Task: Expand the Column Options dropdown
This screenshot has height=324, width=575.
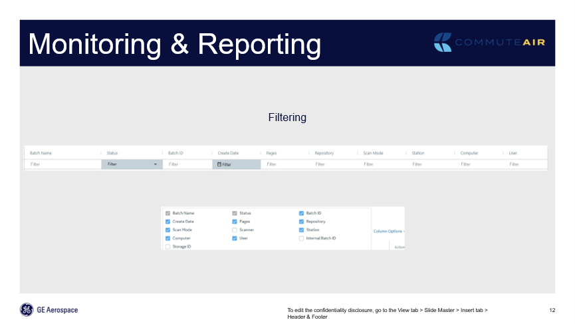Action: tap(389, 231)
